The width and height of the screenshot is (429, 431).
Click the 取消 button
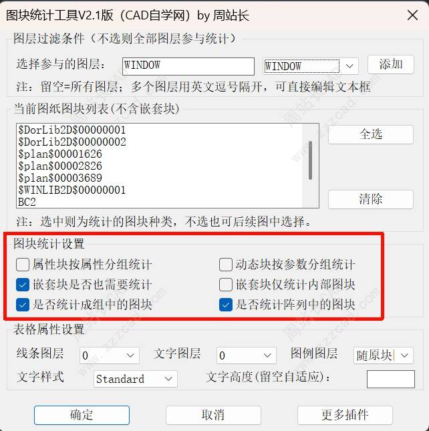213,415
